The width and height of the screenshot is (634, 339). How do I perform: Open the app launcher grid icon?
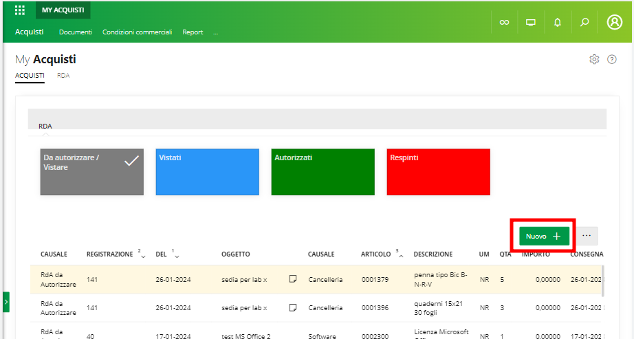[x=20, y=10]
